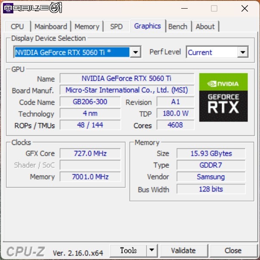Click the Display Device Selection group label
The height and width of the screenshot is (260, 260).
[48, 38]
